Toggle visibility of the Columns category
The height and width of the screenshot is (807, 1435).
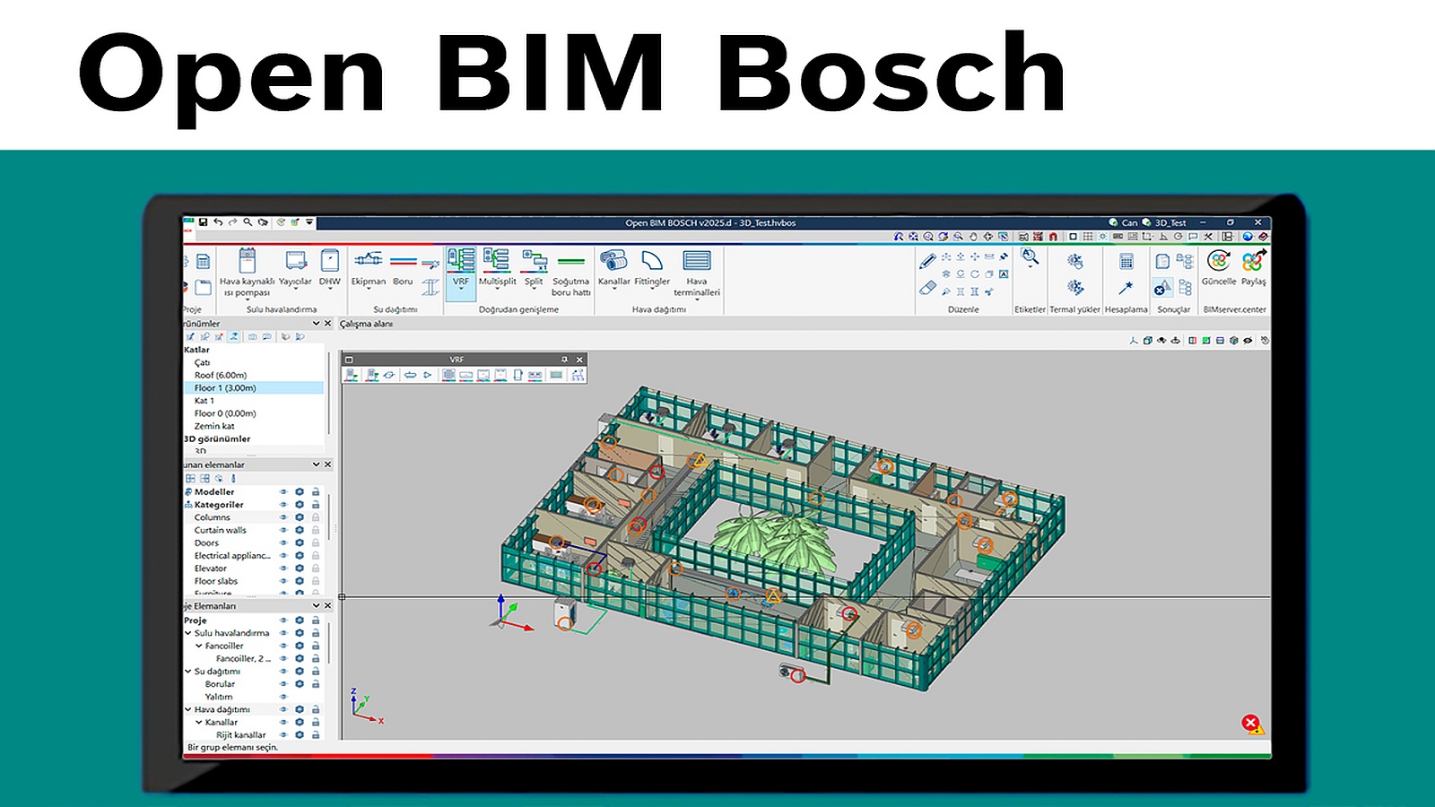tap(283, 517)
